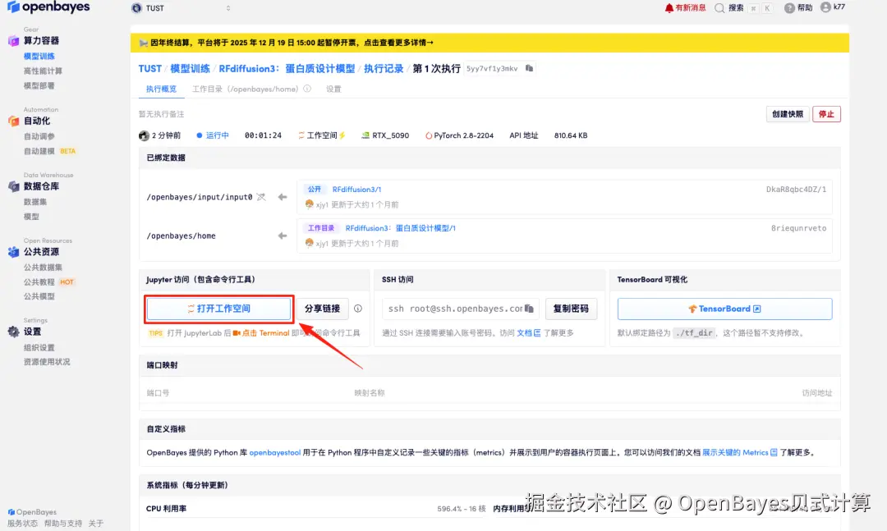This screenshot has width=887, height=531.
Task: Click the API 地址 link
Action: tap(524, 135)
